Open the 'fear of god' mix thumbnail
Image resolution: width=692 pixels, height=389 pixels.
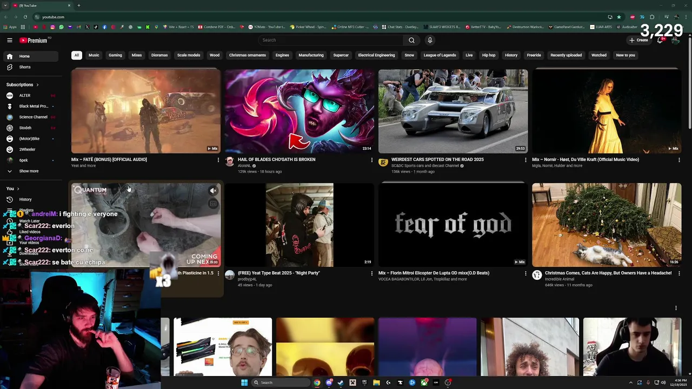pyautogui.click(x=453, y=225)
